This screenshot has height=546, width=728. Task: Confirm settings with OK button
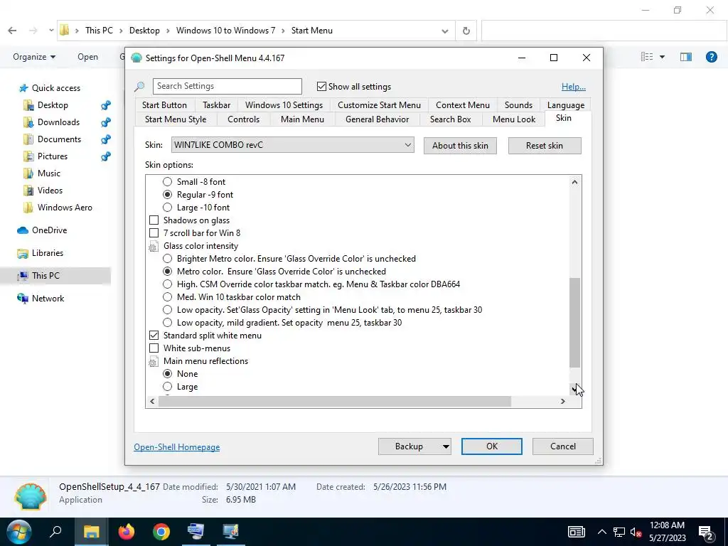[492, 446]
